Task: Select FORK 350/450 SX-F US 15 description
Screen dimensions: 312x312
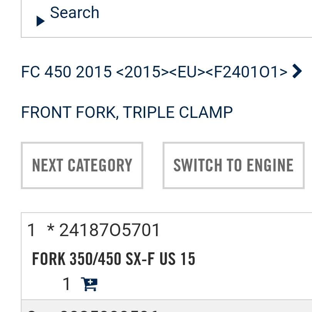Action: coord(114,259)
